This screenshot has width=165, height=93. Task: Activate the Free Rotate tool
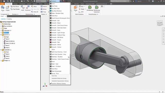[15, 9]
